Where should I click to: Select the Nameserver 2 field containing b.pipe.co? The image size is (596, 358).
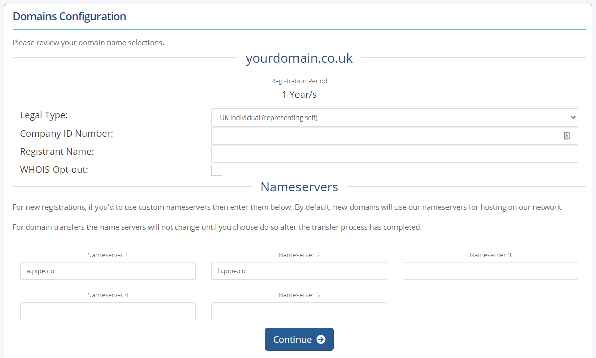[x=299, y=271]
